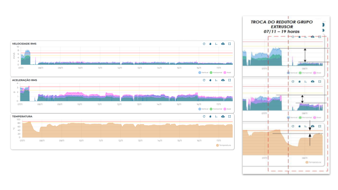Screen dimensions: 338x190
Task: Click 15/11 date label on Aceleração RMS axis
Action: click(x=179, y=104)
